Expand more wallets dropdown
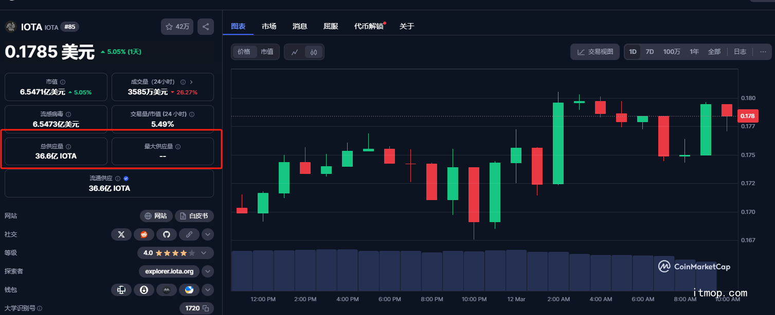Viewport: 775px width, 315px height. (207, 290)
